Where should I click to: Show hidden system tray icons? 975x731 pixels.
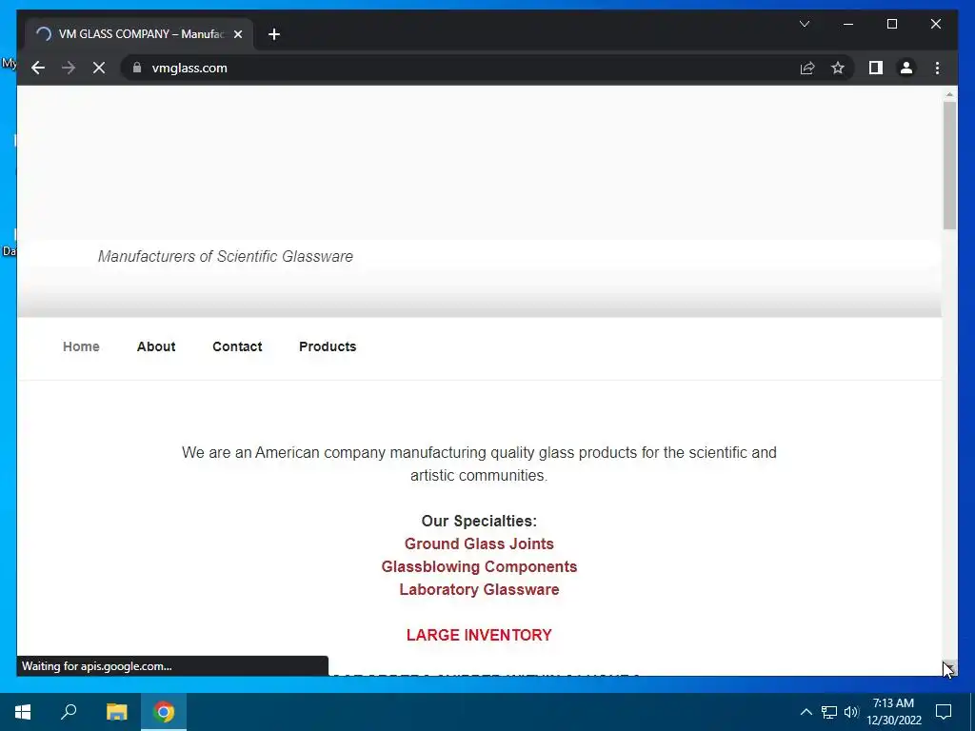806,712
